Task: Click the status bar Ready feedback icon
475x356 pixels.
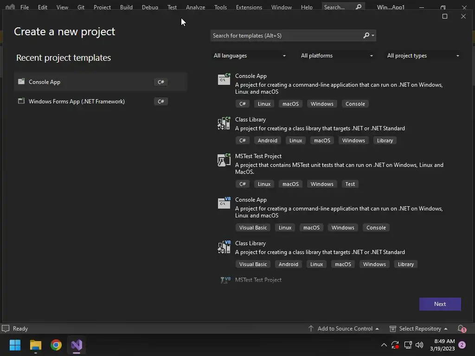Action: (6, 329)
